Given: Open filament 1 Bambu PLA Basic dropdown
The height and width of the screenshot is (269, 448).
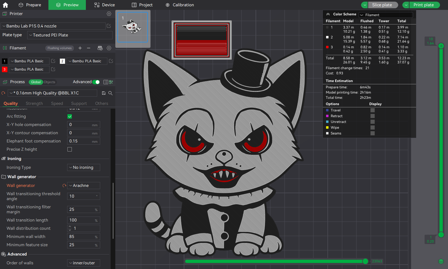Looking at the screenshot, I should [29, 61].
